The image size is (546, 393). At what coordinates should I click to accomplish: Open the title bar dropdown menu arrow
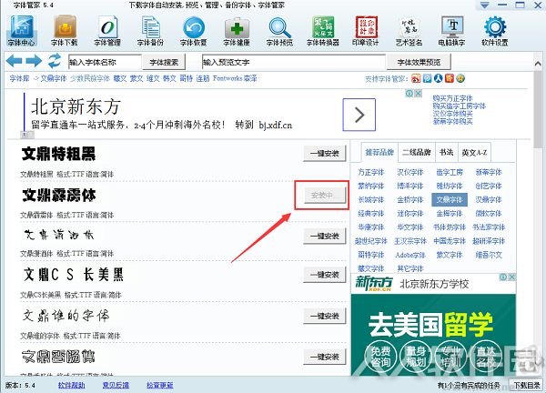click(x=484, y=5)
